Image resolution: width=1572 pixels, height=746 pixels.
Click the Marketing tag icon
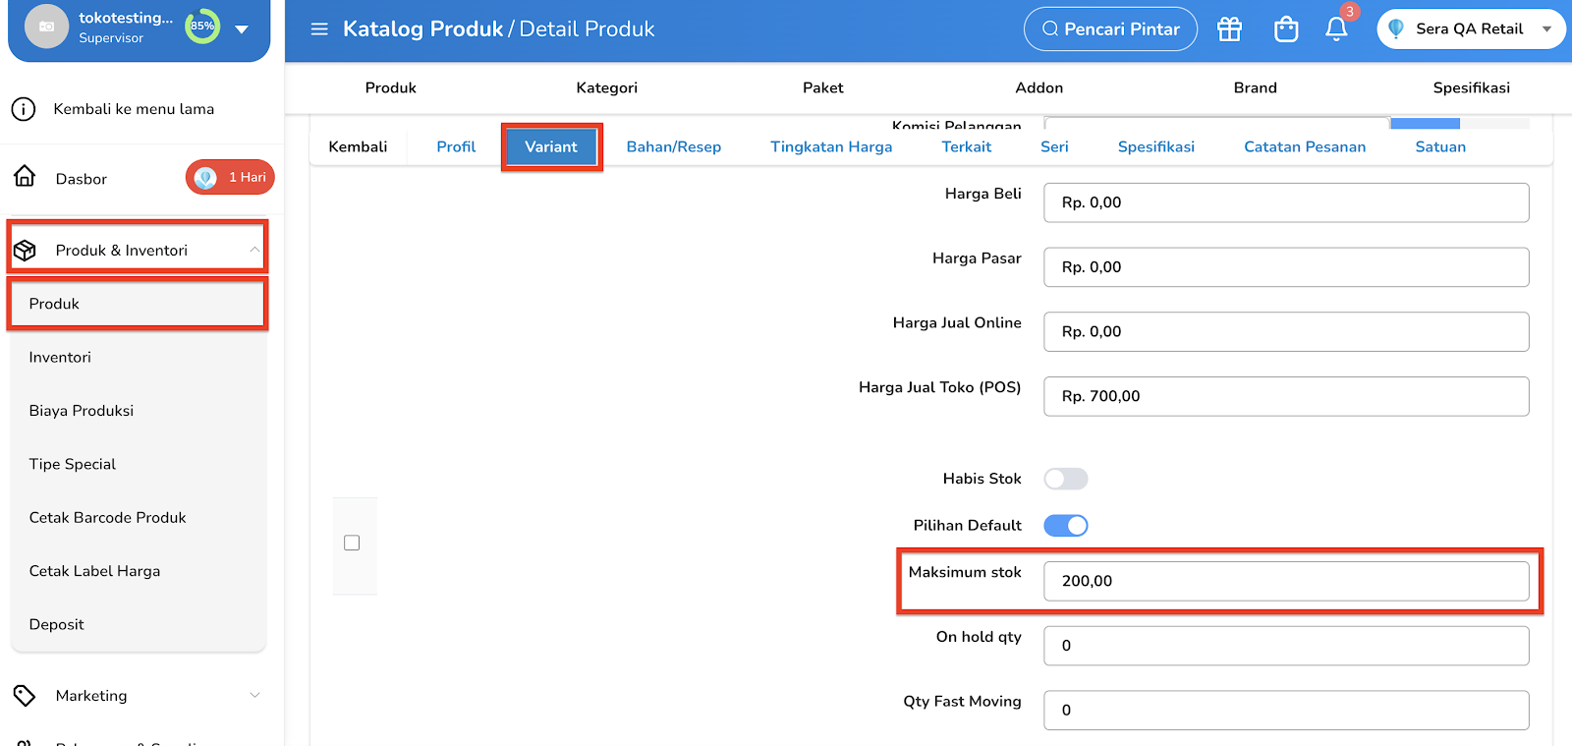click(25, 696)
